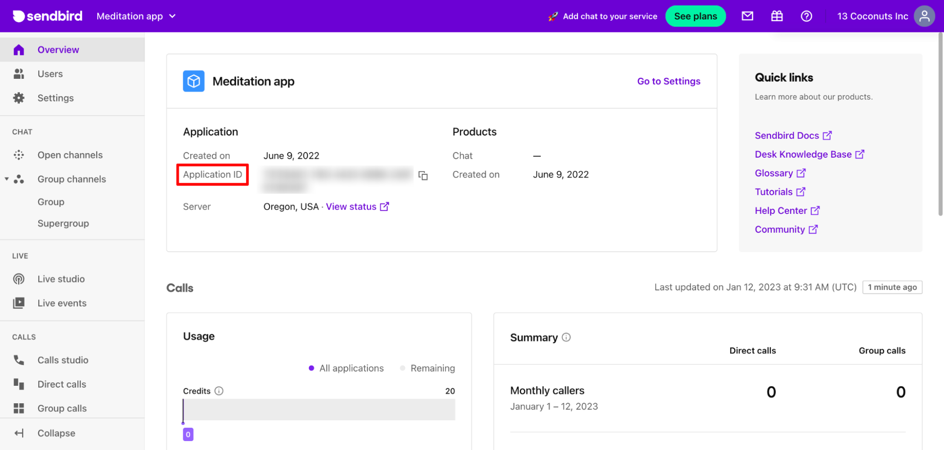Click the Users people icon
Screen dimensions: 944x450
[x=19, y=74]
